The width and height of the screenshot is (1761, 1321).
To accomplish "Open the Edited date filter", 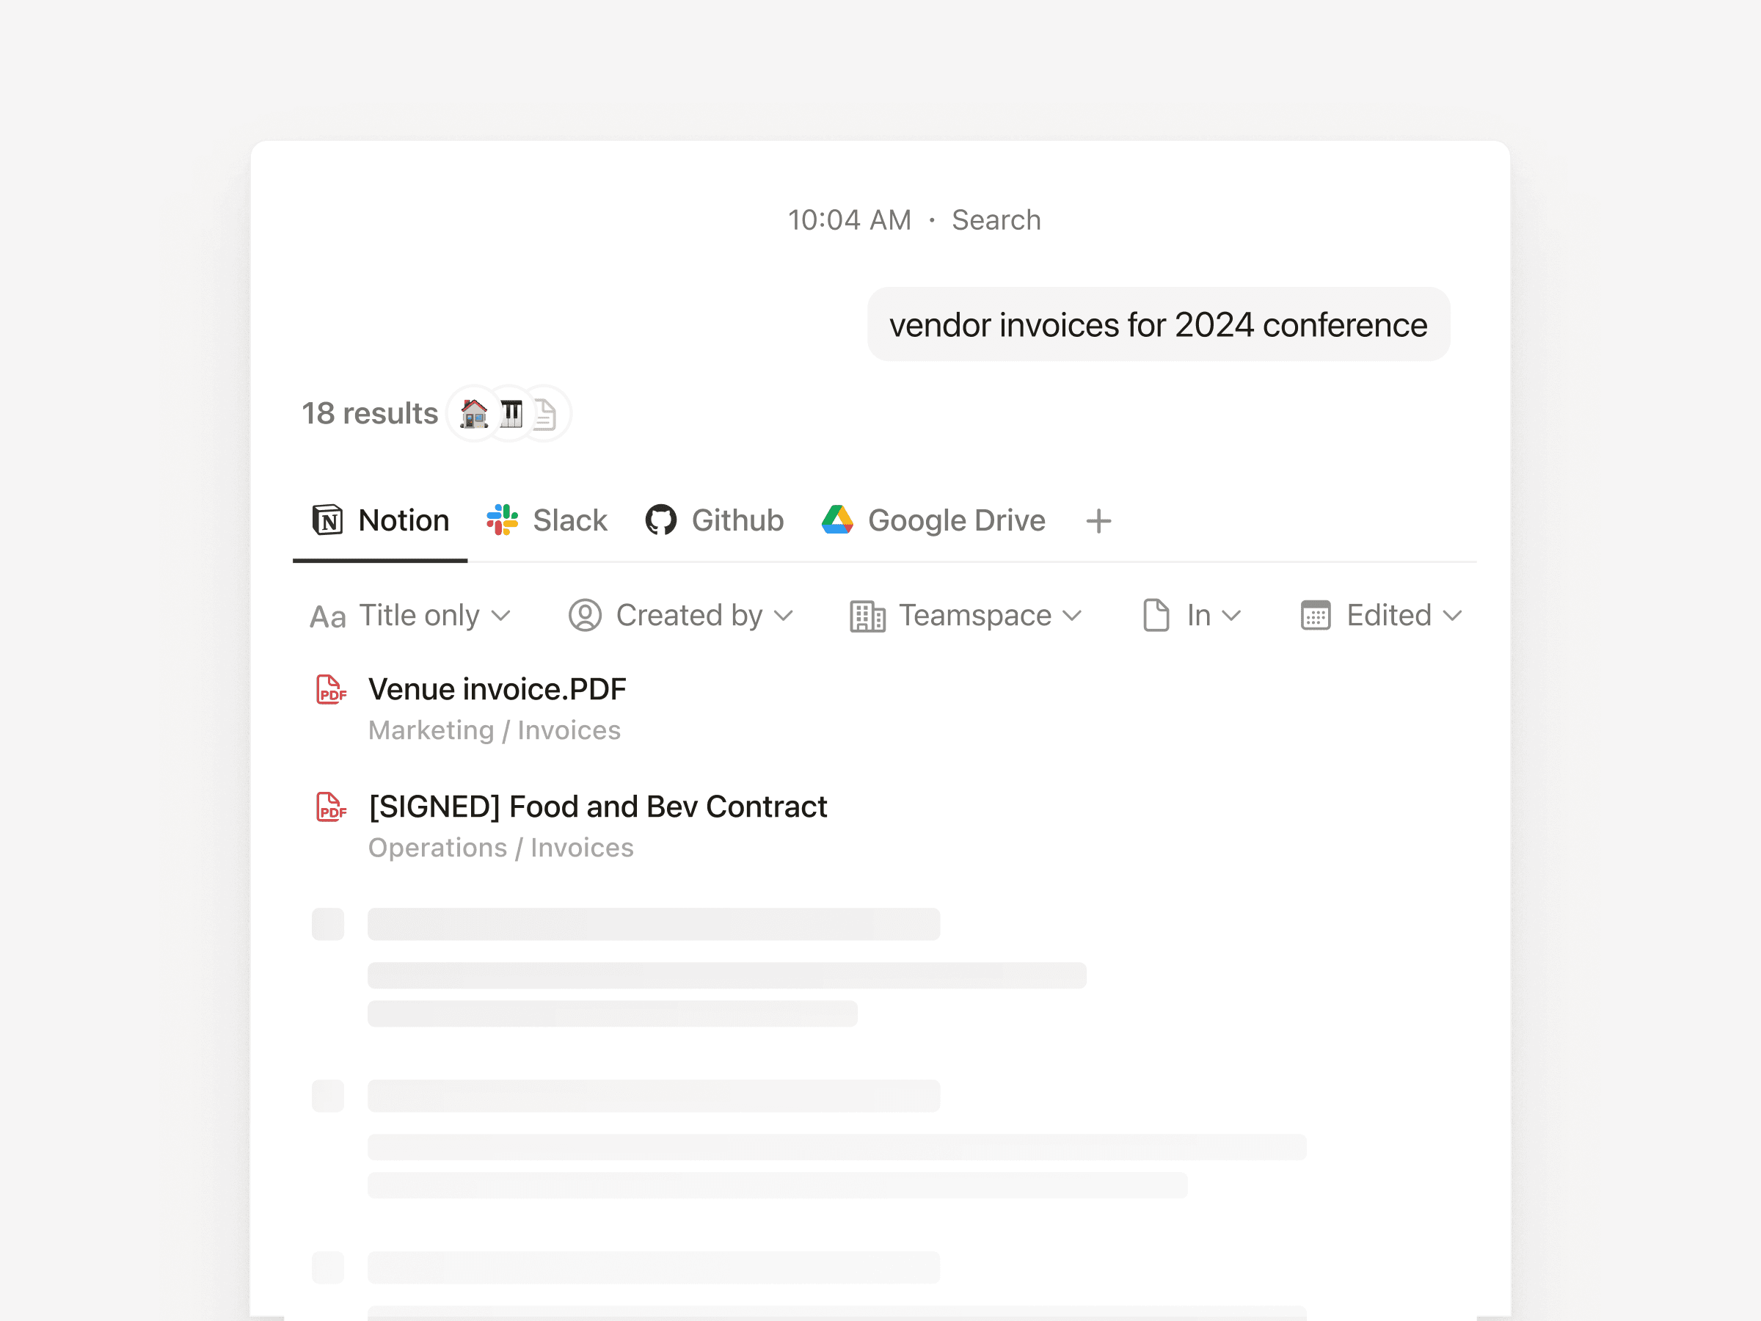I will click(x=1381, y=616).
